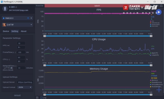Click the right handle of the FPS range slider
Viewport: 164px width, 99px height.
151,36
